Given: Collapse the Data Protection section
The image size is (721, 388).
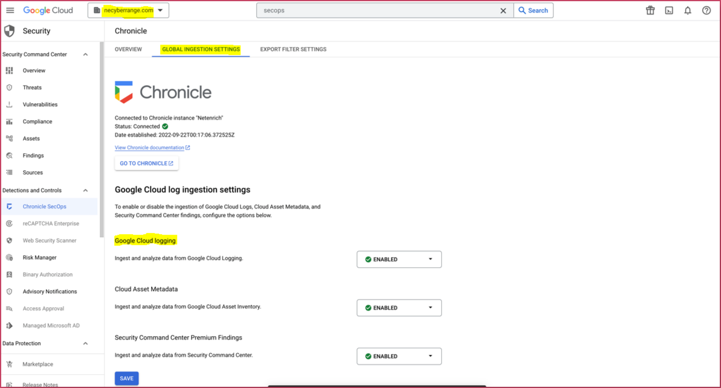Looking at the screenshot, I should click(x=86, y=343).
